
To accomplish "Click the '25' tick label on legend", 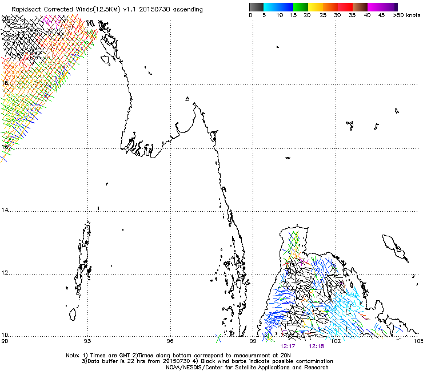I will click(323, 15).
